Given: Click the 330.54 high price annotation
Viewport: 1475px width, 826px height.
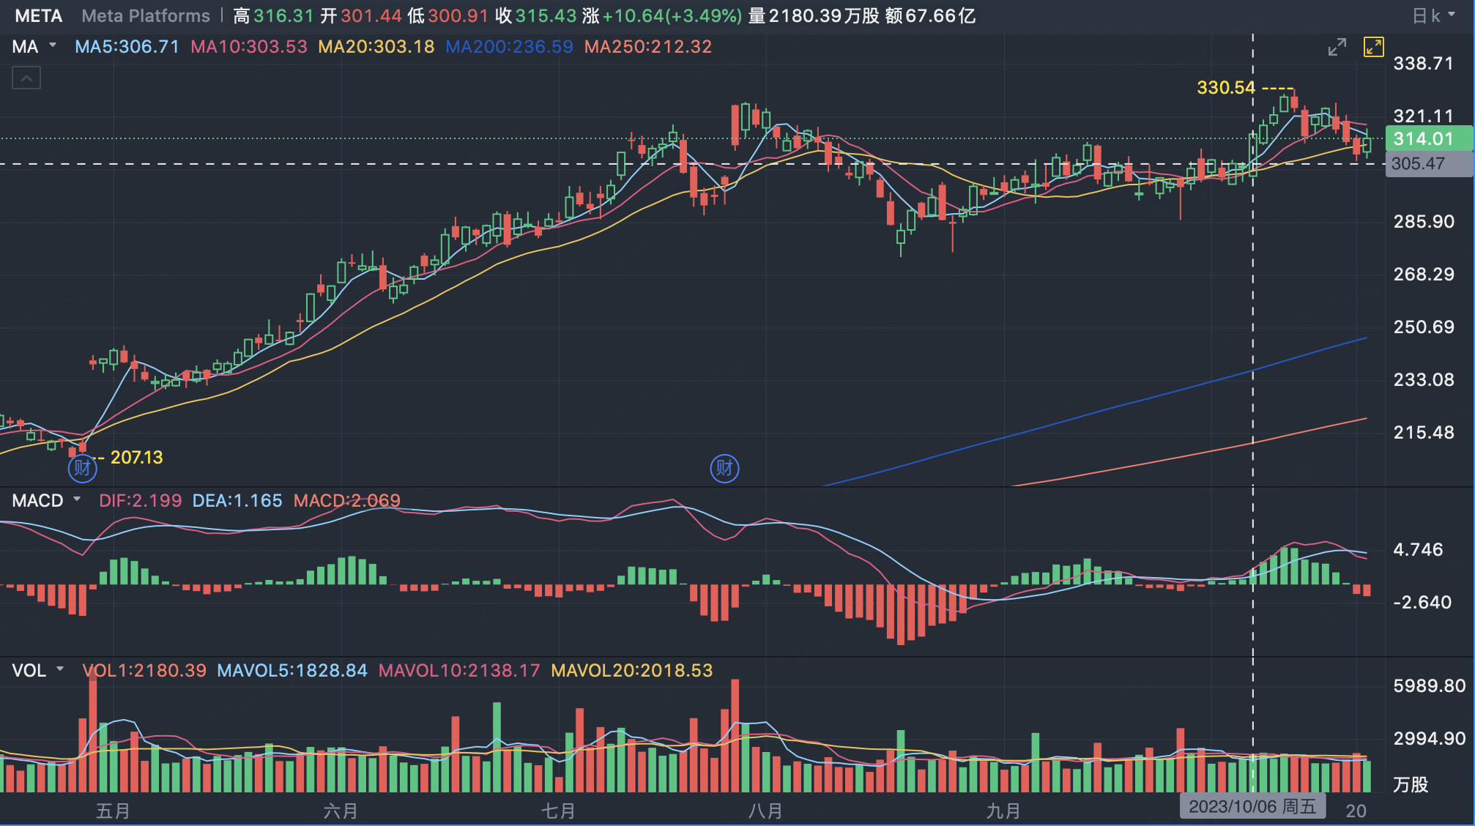Looking at the screenshot, I should click(x=1226, y=88).
